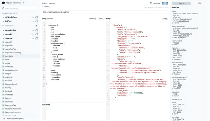Expand the GrepQL endpoint tree
The width and height of the screenshot is (210, 121).
pyautogui.click(x=3, y=34)
